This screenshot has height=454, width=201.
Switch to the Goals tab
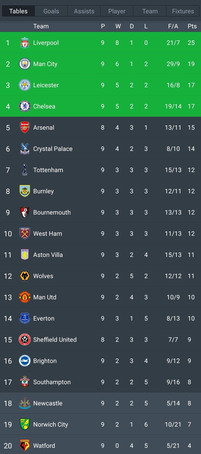point(51,11)
